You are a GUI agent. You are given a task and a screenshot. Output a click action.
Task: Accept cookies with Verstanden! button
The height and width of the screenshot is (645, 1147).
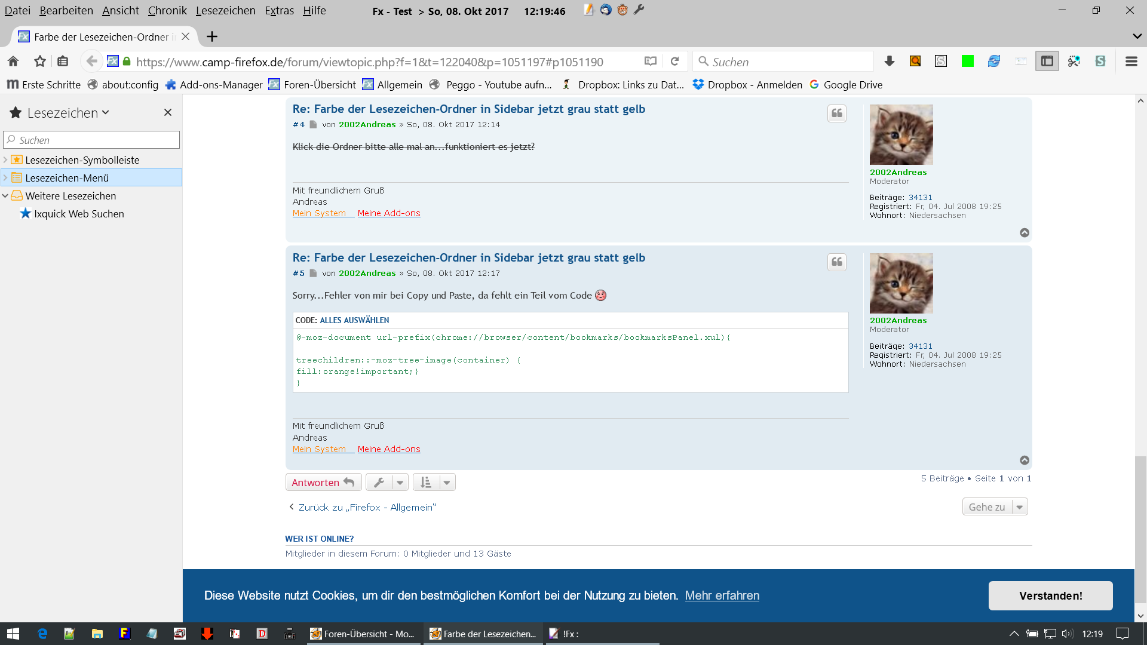[1050, 596]
